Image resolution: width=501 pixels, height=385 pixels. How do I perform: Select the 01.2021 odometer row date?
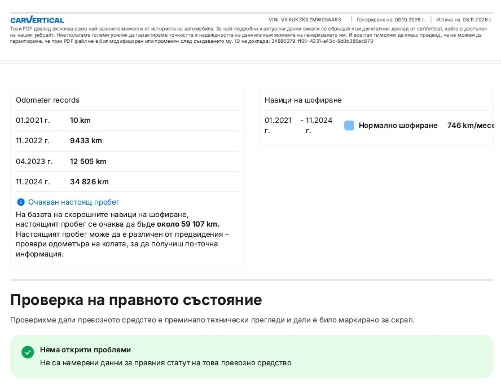pos(33,121)
